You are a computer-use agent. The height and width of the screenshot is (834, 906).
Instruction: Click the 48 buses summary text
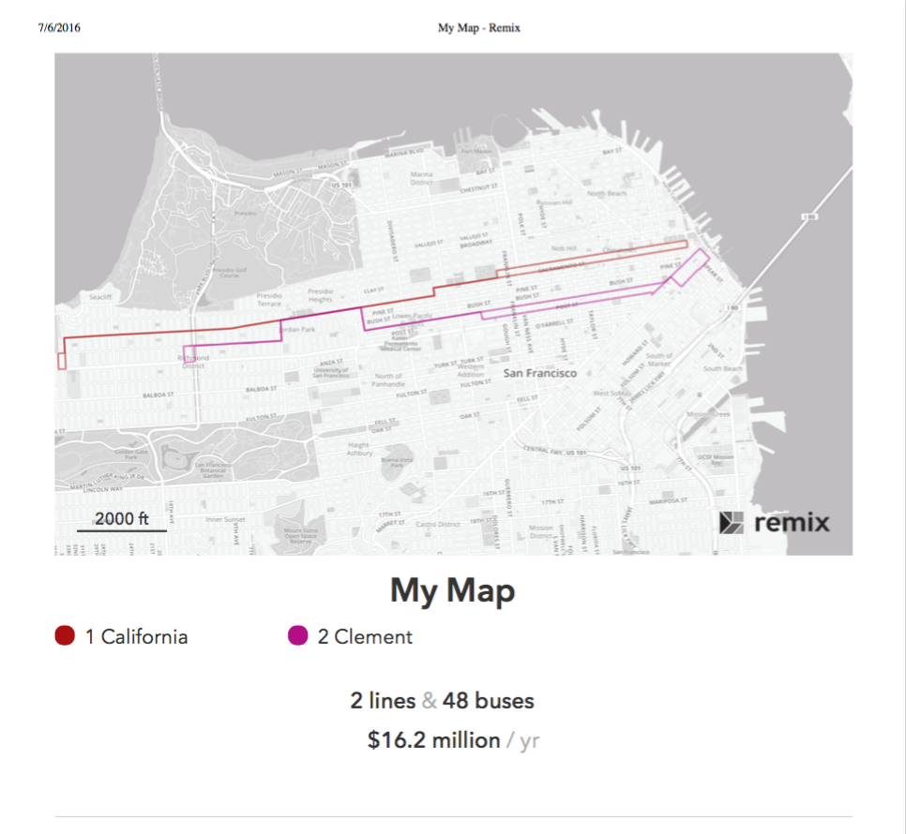[x=489, y=701]
